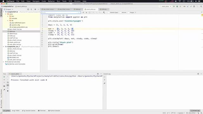Toggle the Regex search option

(x=131, y=13)
